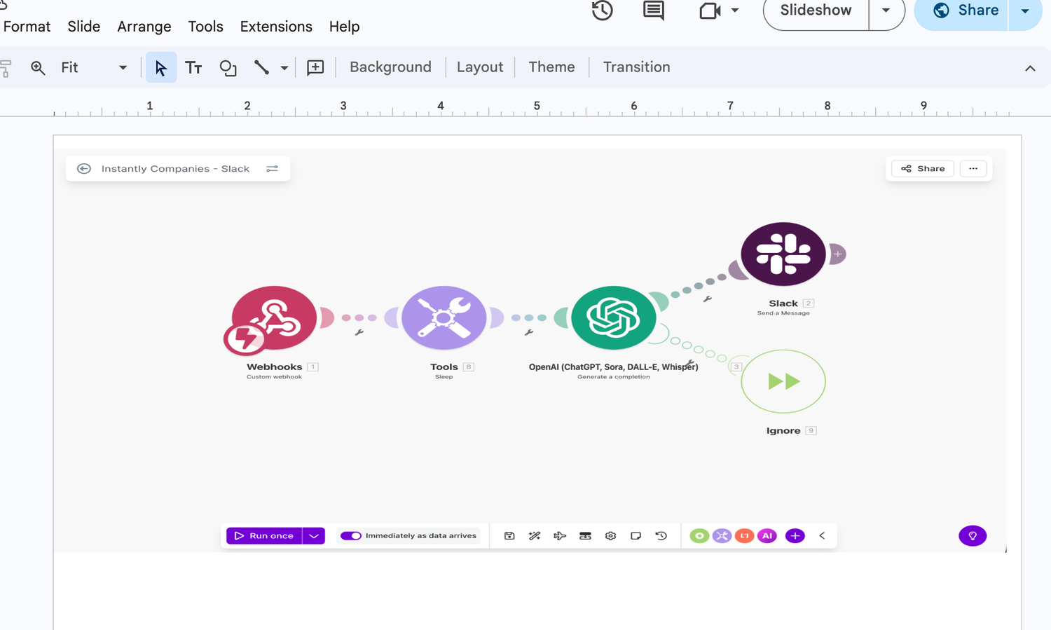Click the zoom magnifier icon
The height and width of the screenshot is (630, 1051).
click(38, 67)
